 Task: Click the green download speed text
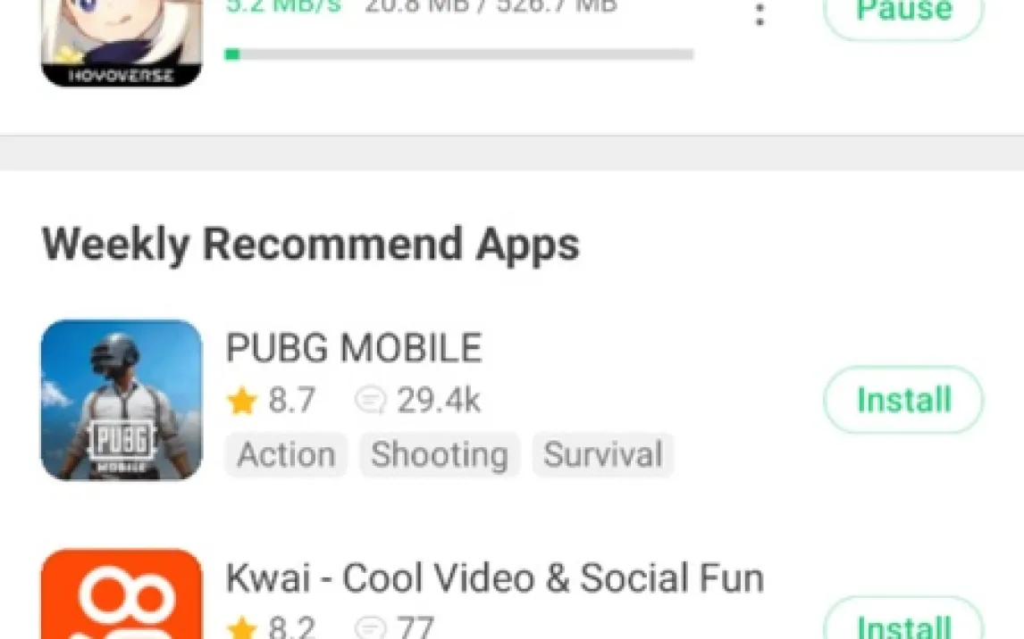click(x=283, y=6)
